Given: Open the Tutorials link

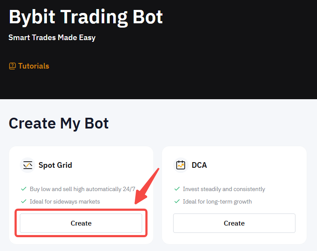Looking at the screenshot, I should [33, 66].
